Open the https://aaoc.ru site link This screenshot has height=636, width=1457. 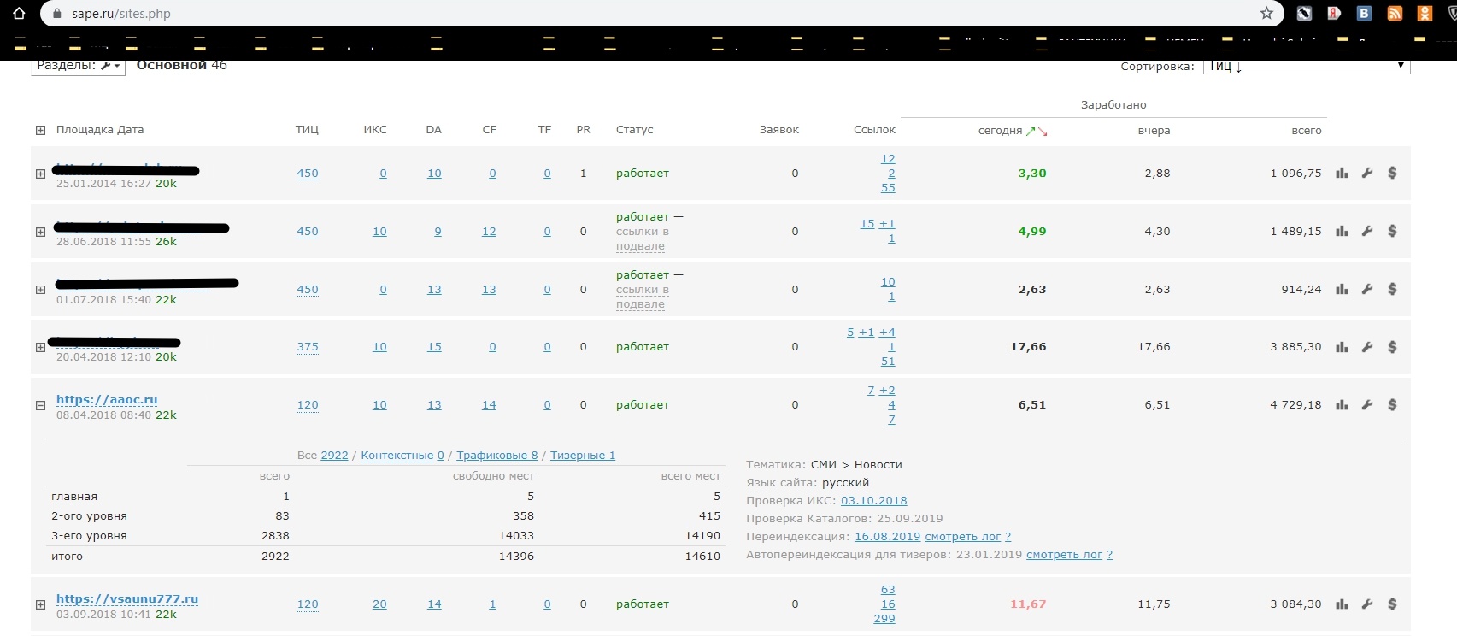click(107, 399)
